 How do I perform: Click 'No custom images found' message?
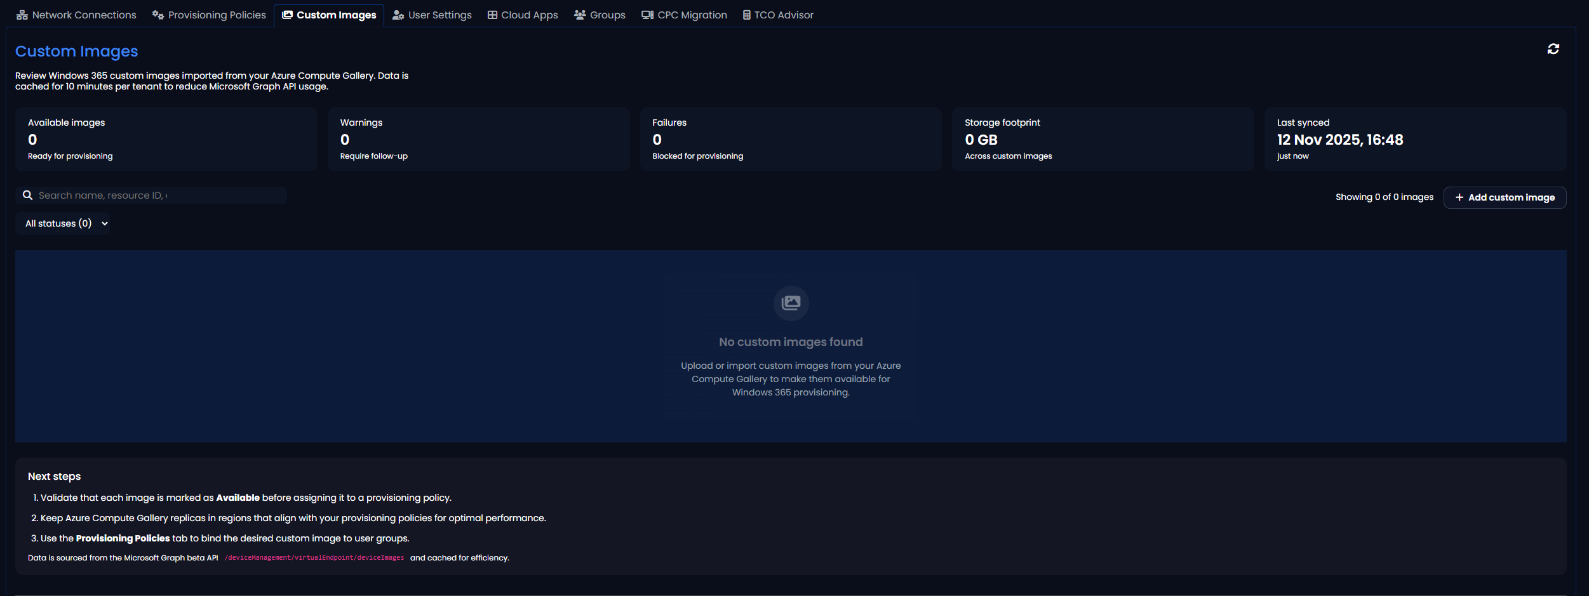791,342
